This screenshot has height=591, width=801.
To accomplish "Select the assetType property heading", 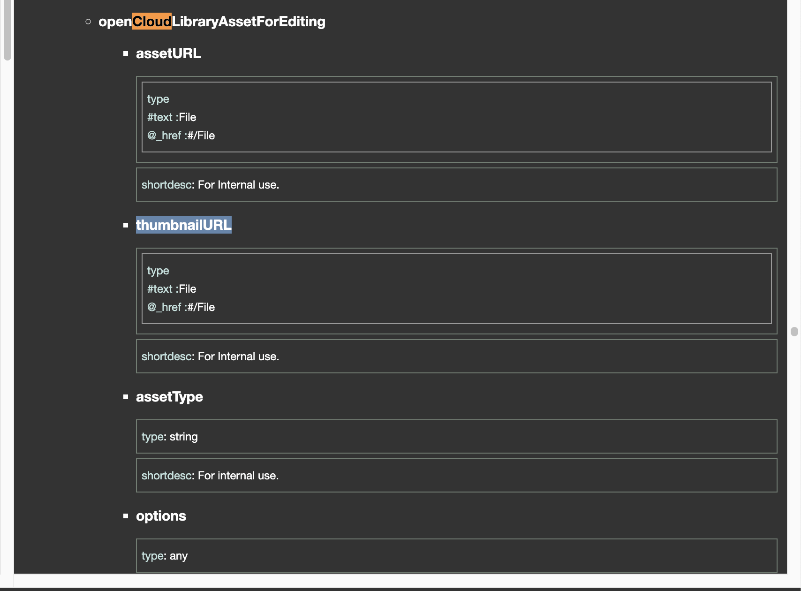I will [169, 397].
